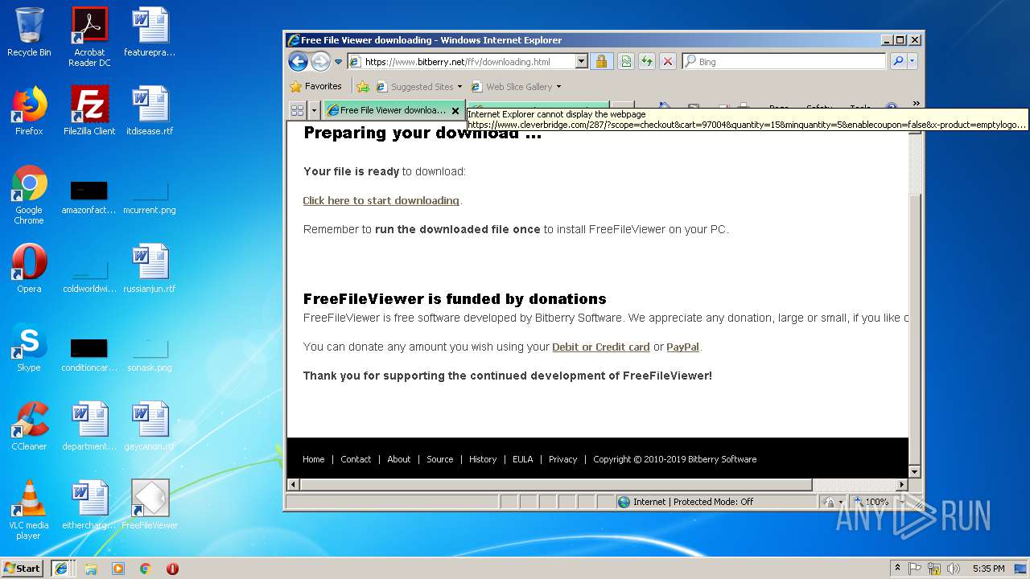Open CCleaner desktop shortcut

pyautogui.click(x=29, y=426)
